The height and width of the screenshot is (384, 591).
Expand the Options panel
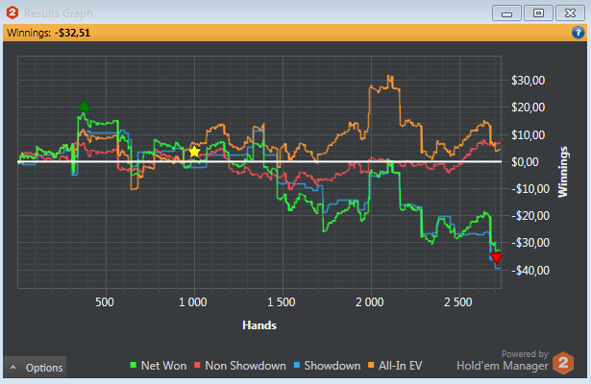point(35,368)
